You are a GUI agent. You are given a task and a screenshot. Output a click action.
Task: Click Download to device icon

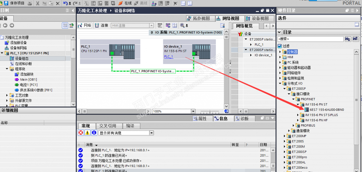(93, 3)
